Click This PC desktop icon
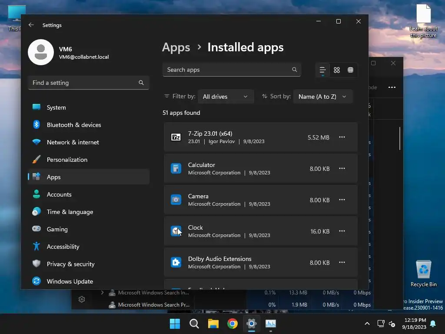 (x=14, y=18)
